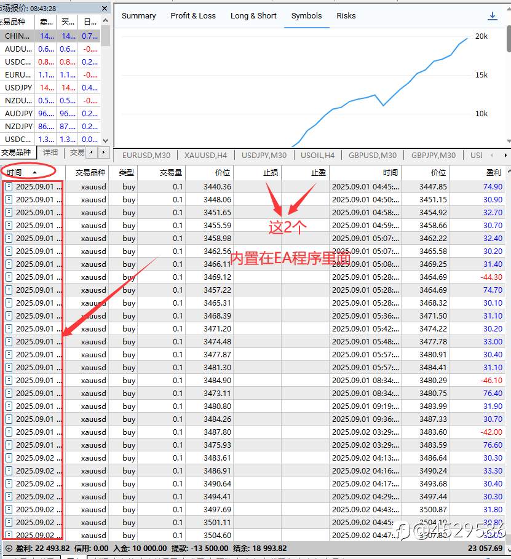Move Market Watch list up with arrow
Image resolution: width=511 pixels, height=559 pixels.
coord(105,21)
